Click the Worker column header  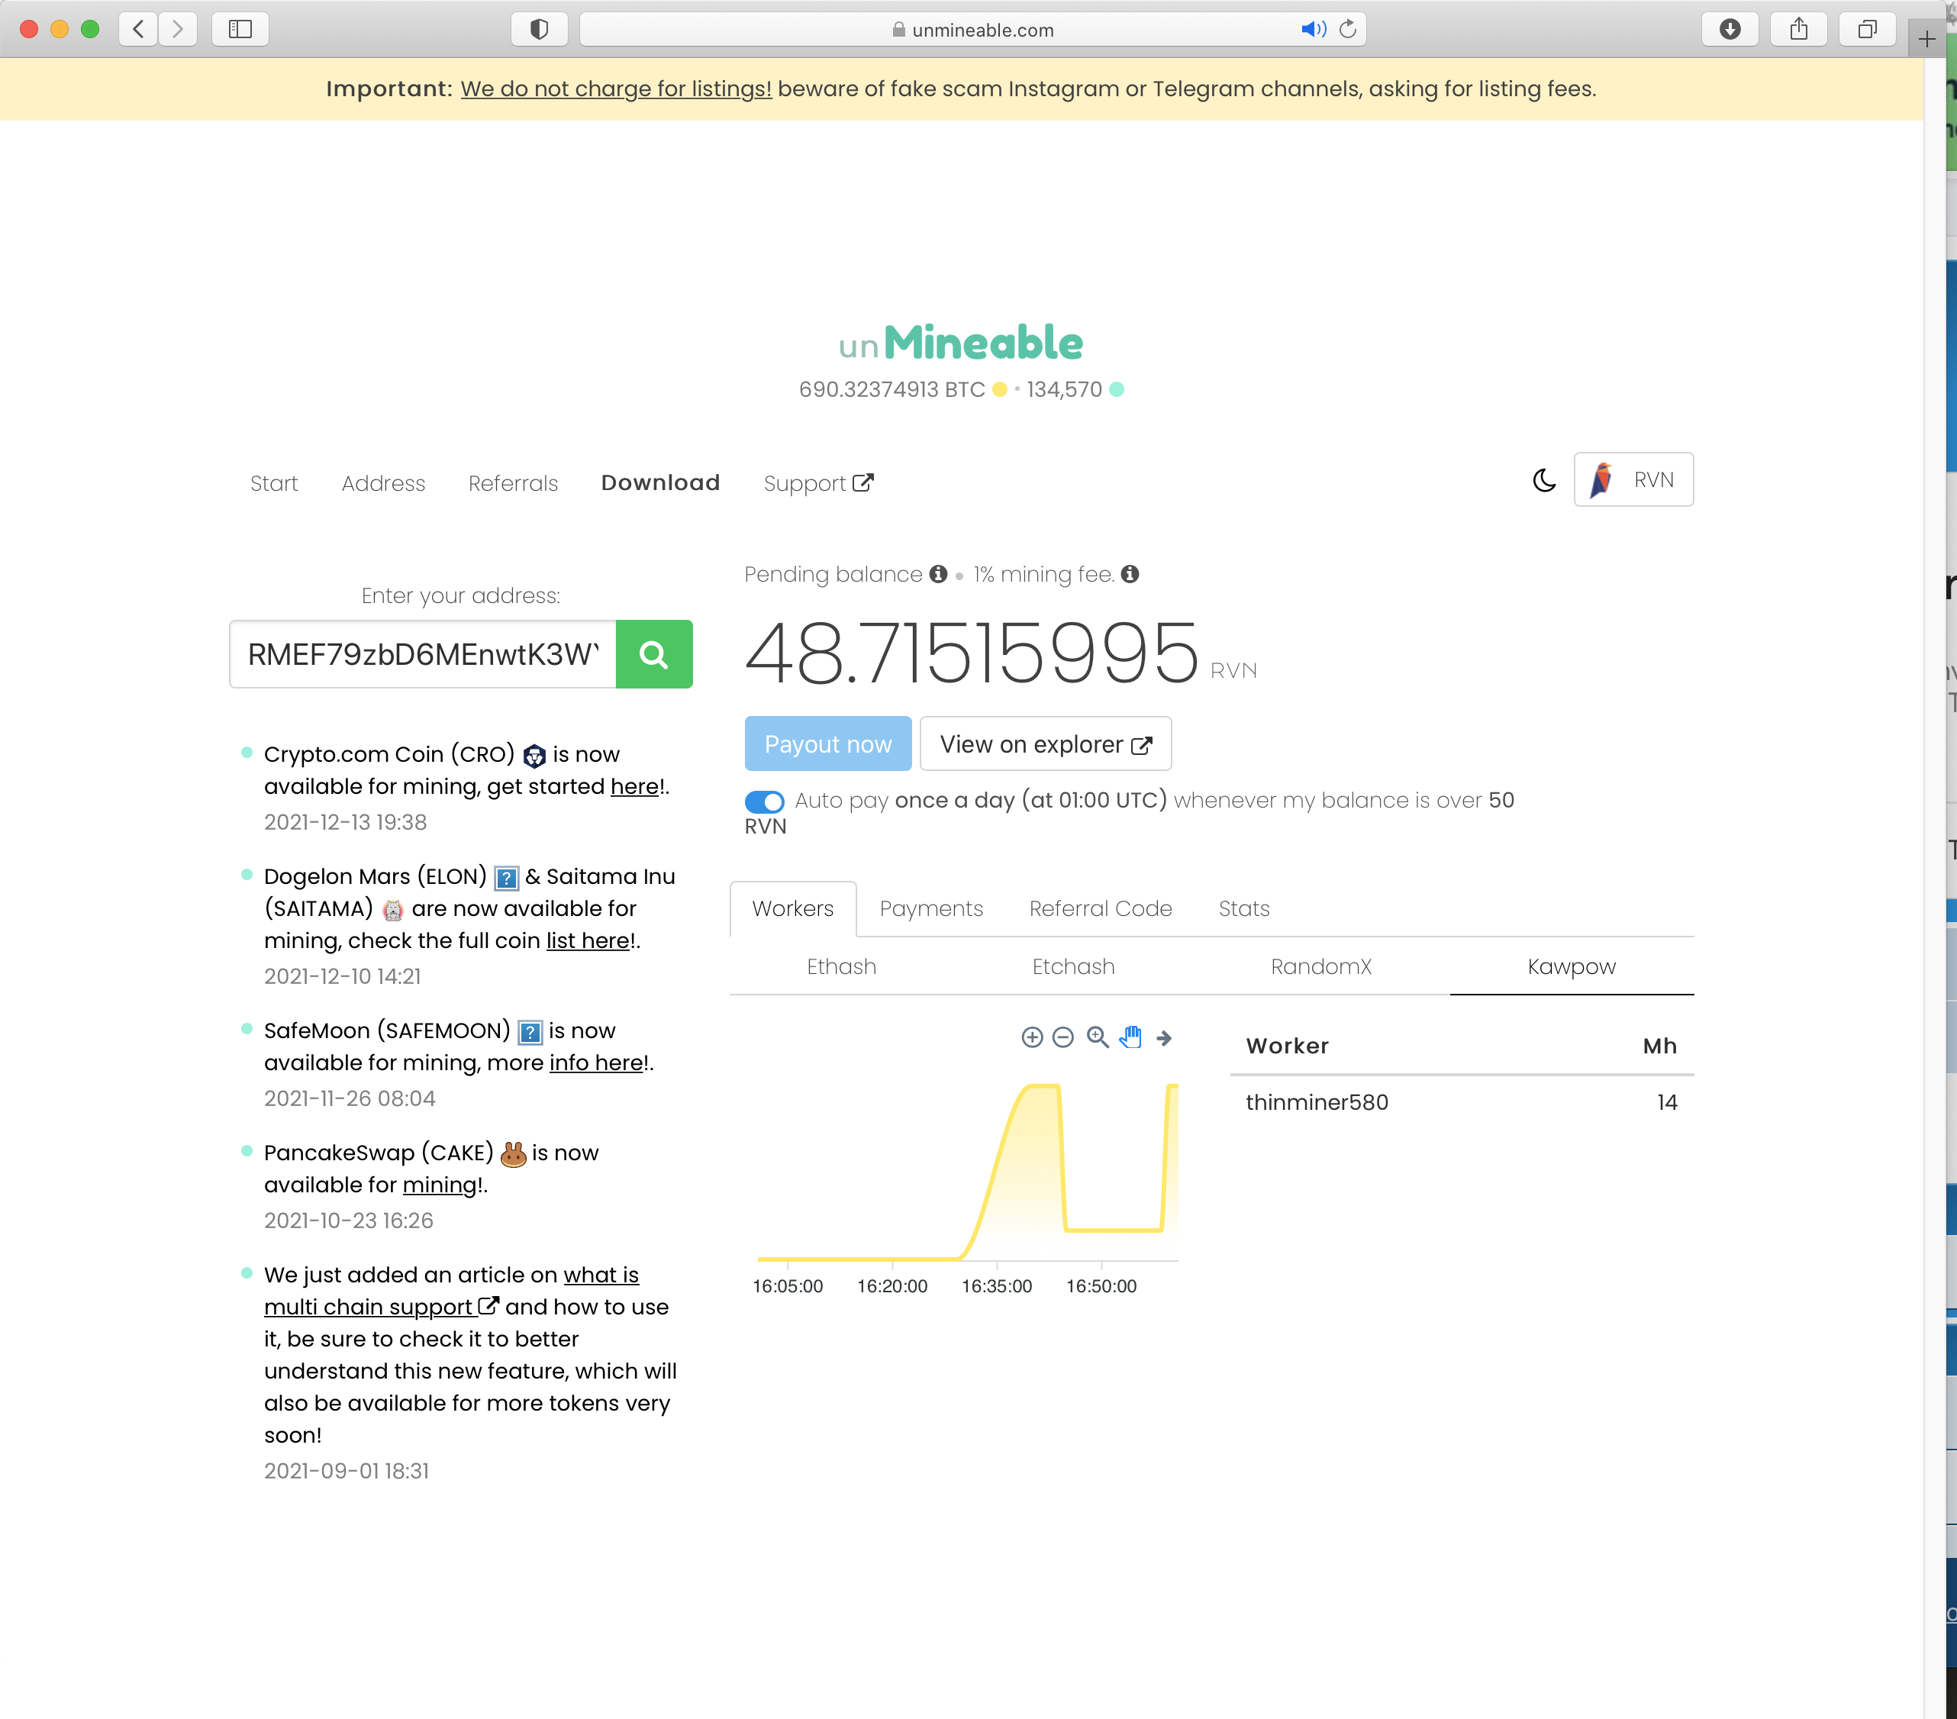(1287, 1047)
